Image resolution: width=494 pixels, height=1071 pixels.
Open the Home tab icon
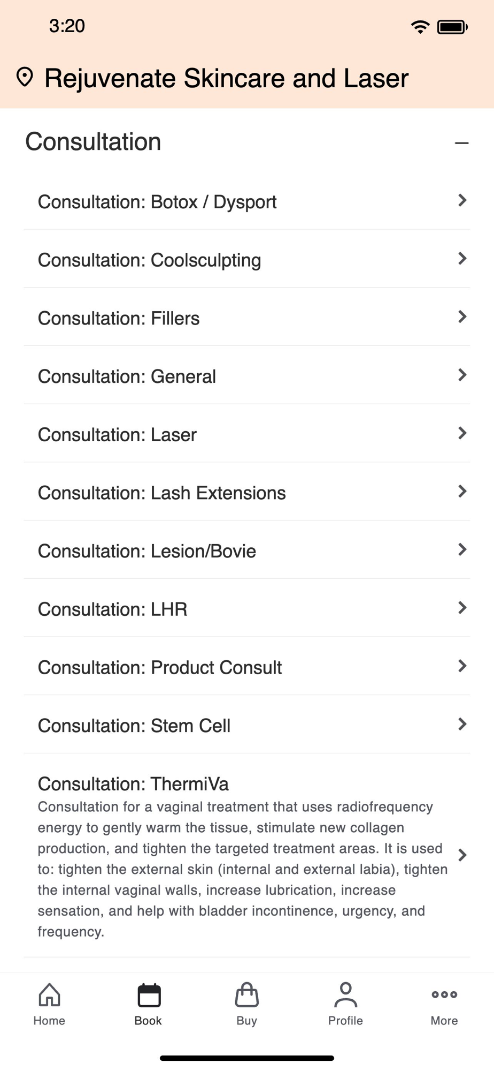49,995
